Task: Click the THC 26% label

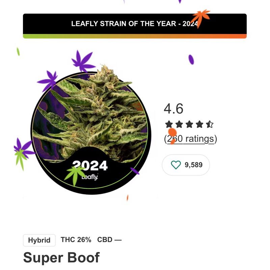Action: [76, 240]
